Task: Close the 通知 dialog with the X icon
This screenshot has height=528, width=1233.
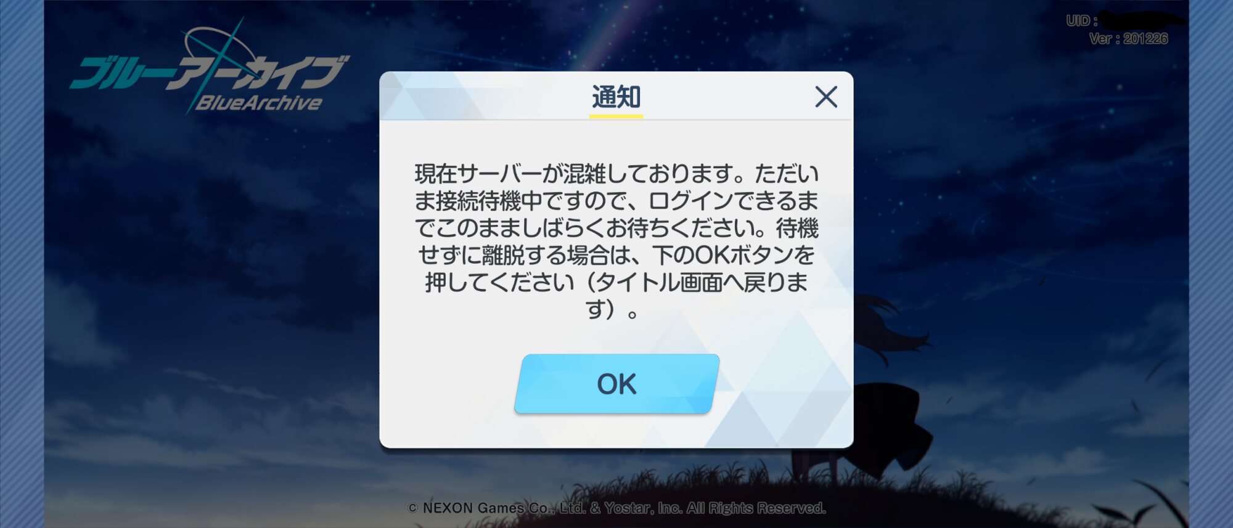Action: pos(826,97)
